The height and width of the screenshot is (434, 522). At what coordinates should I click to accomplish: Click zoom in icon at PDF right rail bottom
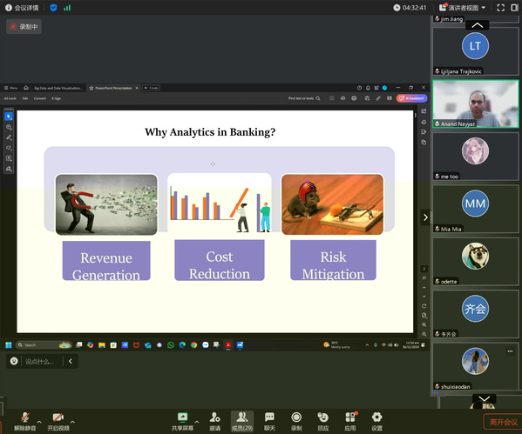pos(424,324)
